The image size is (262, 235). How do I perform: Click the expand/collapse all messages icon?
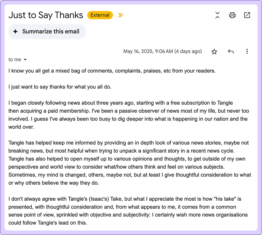(x=218, y=15)
